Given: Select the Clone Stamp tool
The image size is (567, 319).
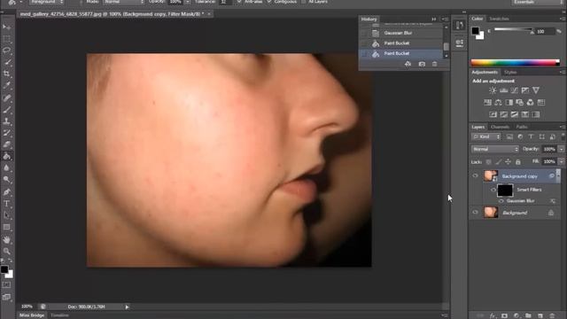Looking at the screenshot, I should coord(6,121).
